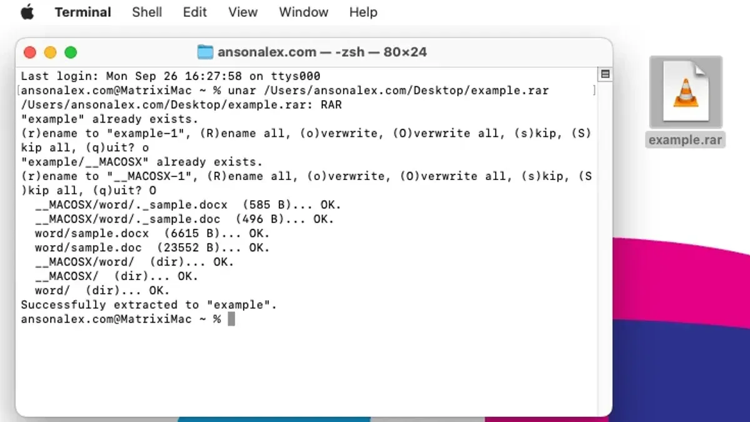Click the unar command line with example.rar path
The image size is (750, 422).
point(284,91)
